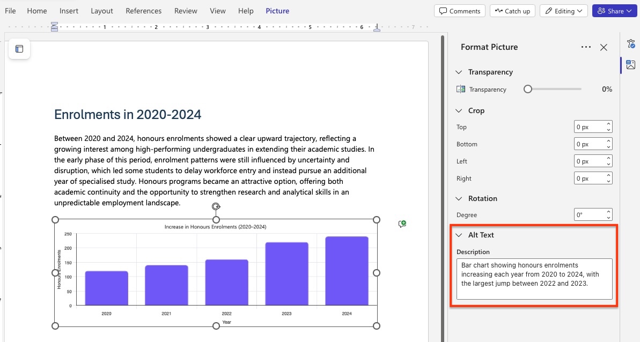The height and width of the screenshot is (342, 640).
Task: Click the document vertical scrollbar
Action: click(442, 189)
